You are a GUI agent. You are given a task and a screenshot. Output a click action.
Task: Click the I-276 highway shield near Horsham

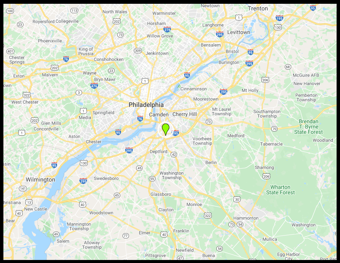[167, 29]
